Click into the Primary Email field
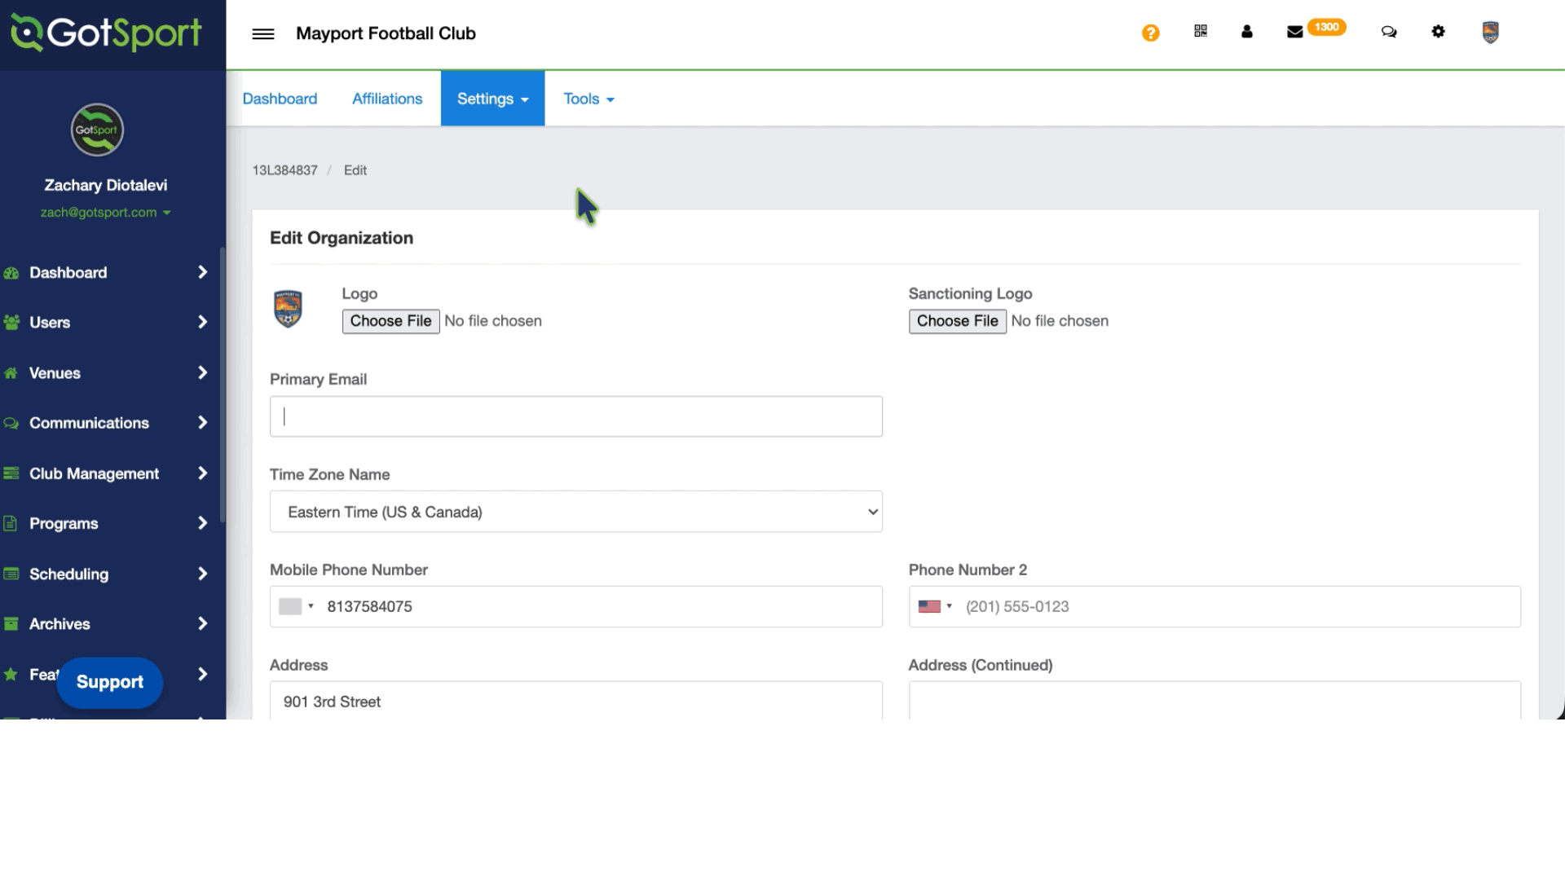This screenshot has width=1565, height=880. 575,416
